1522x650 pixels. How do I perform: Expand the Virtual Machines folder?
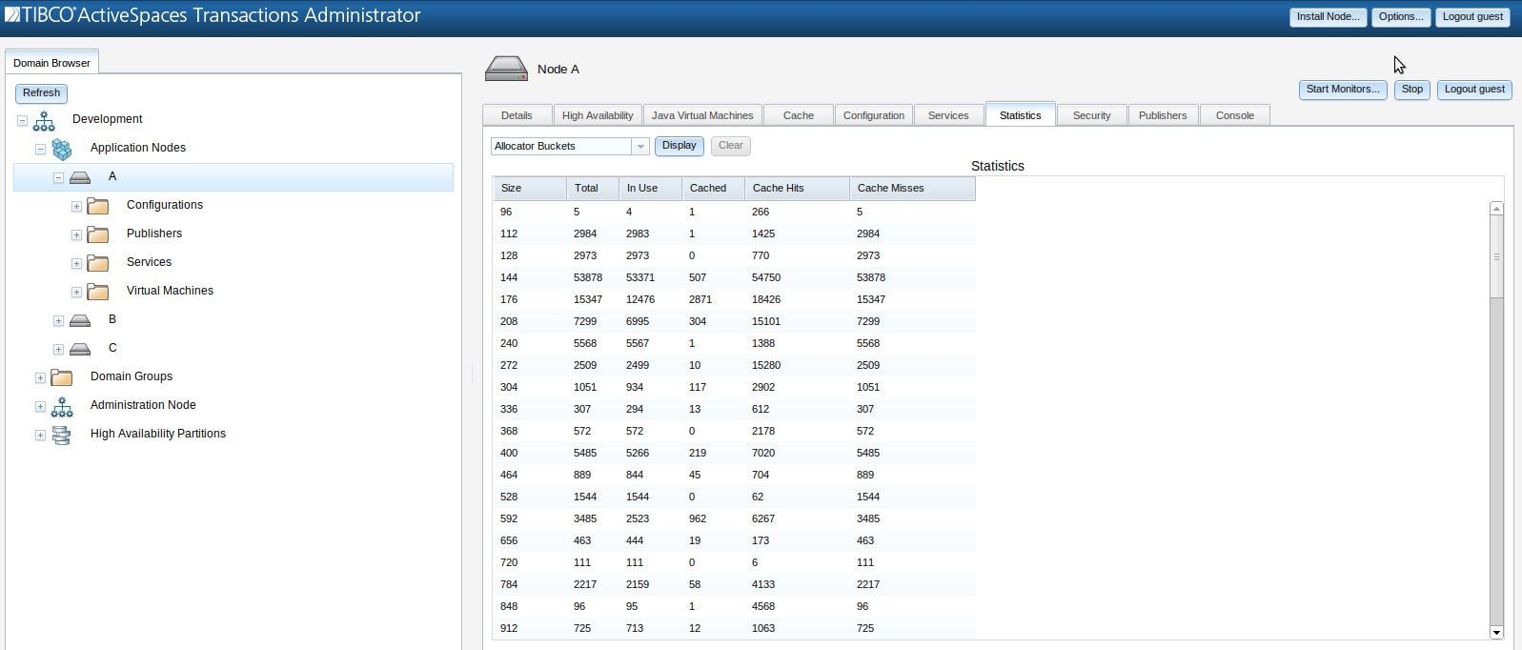(76, 293)
